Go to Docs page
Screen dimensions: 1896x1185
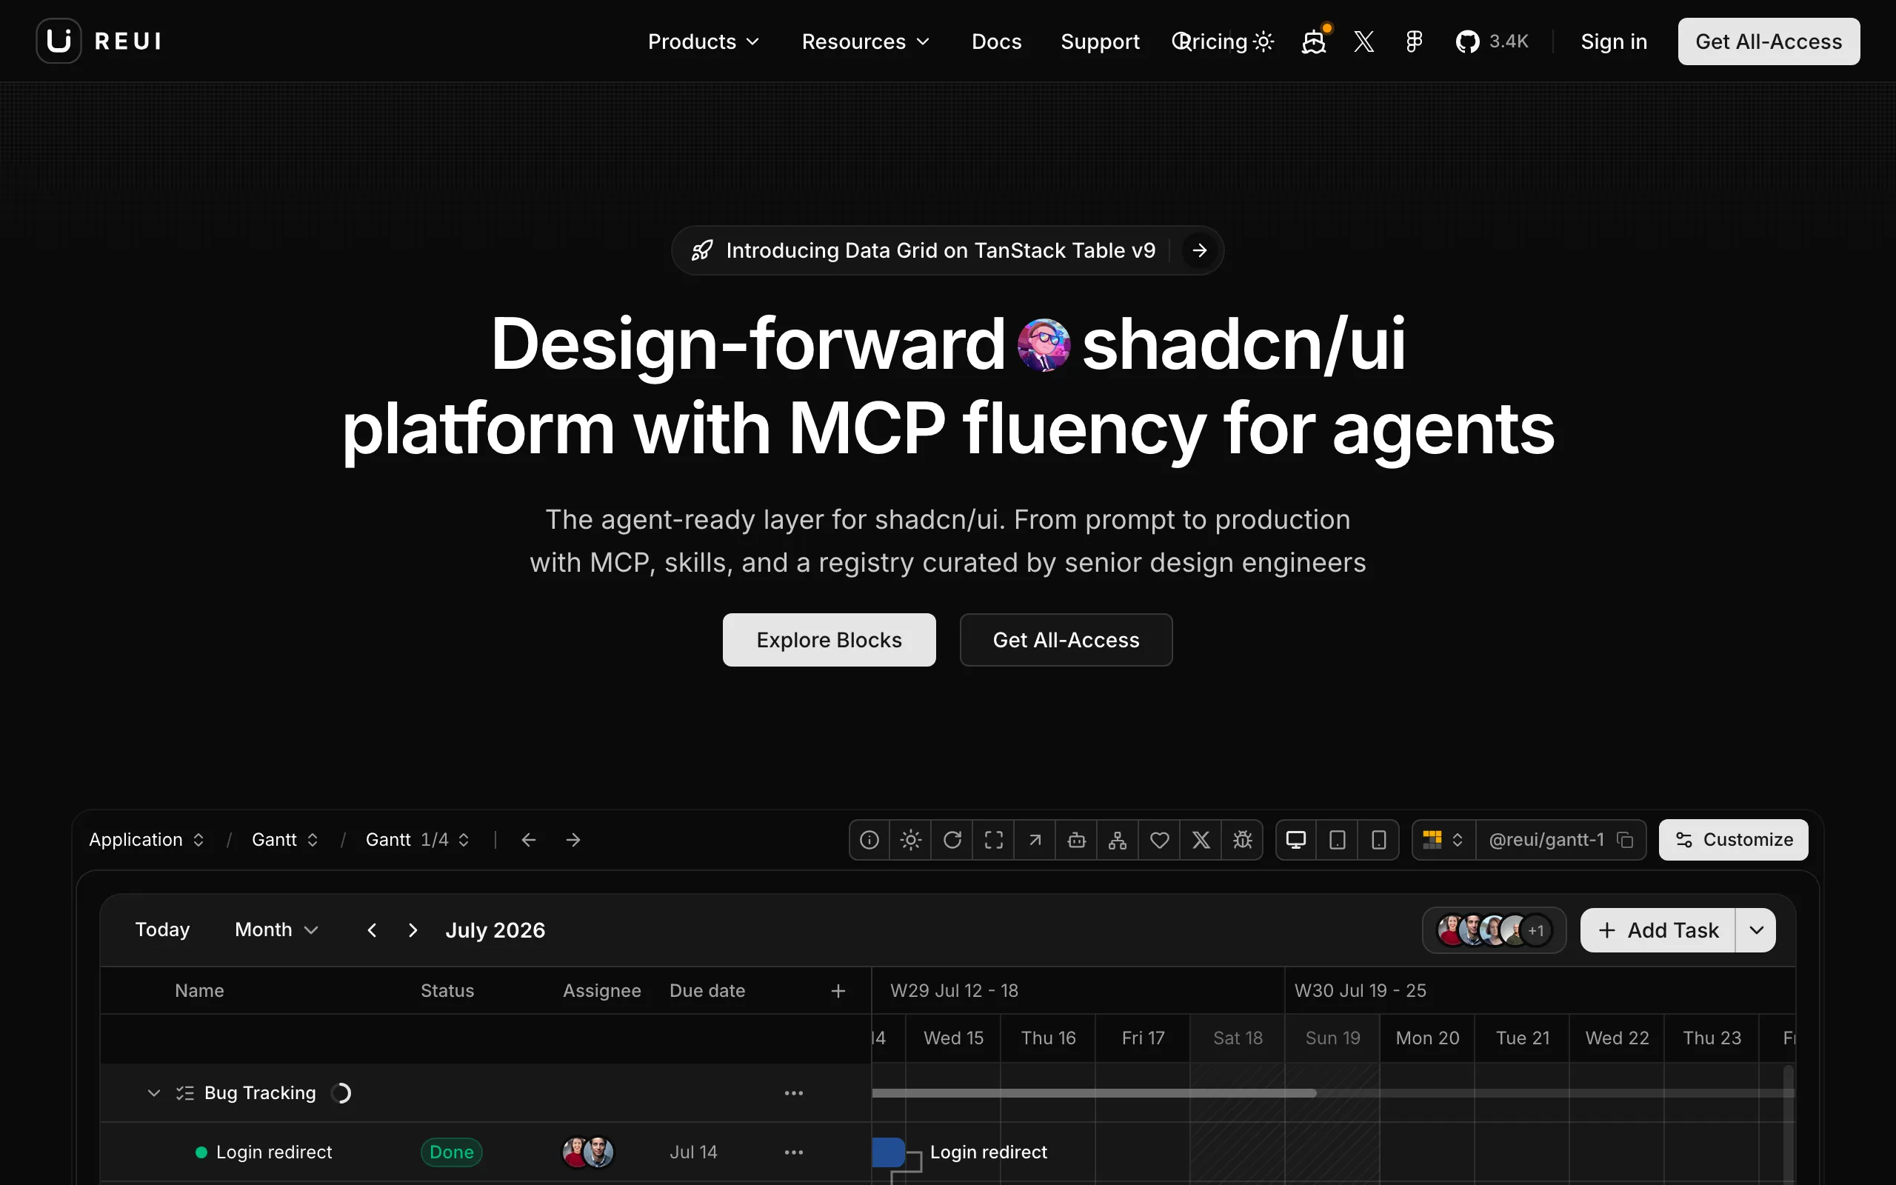click(x=997, y=41)
